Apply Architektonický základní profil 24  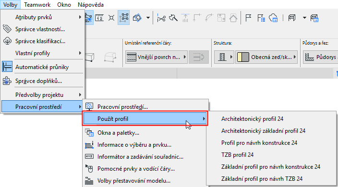(x=271, y=131)
